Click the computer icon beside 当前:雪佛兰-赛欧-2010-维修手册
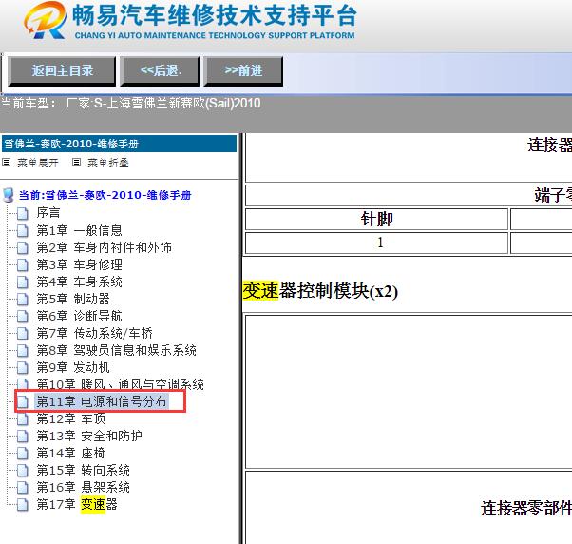This screenshot has width=572, height=544. 8,195
